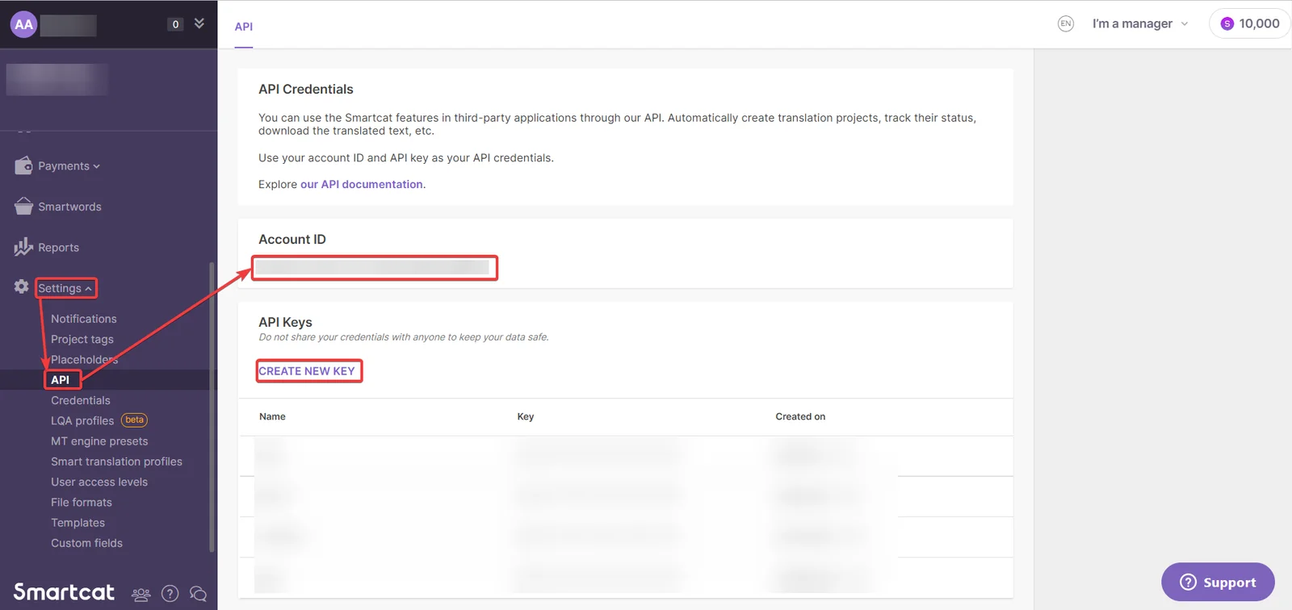
Task: Open User access levels
Action: pos(99,482)
